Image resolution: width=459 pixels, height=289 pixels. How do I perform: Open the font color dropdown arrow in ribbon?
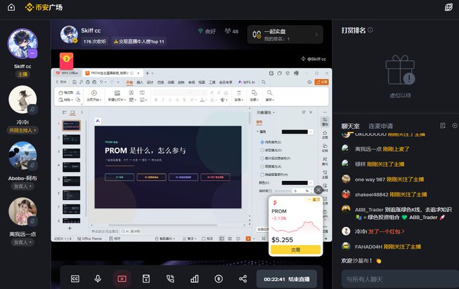206,100
